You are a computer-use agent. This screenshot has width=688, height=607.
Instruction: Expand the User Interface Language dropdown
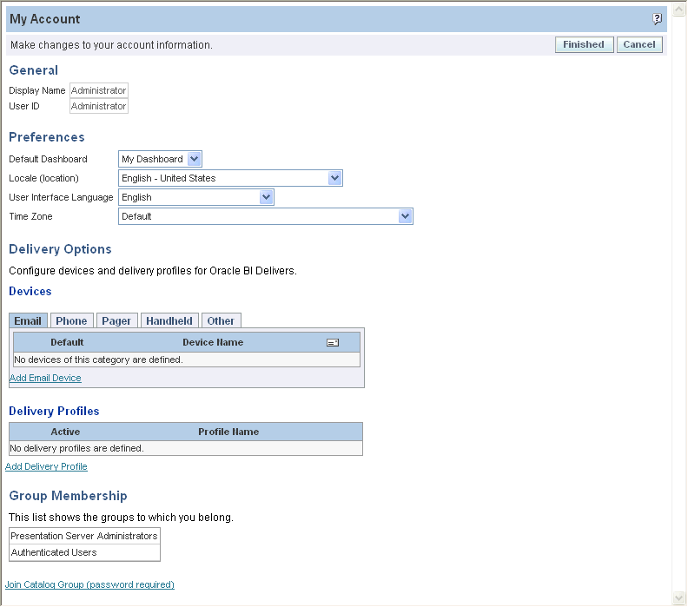[x=196, y=197]
